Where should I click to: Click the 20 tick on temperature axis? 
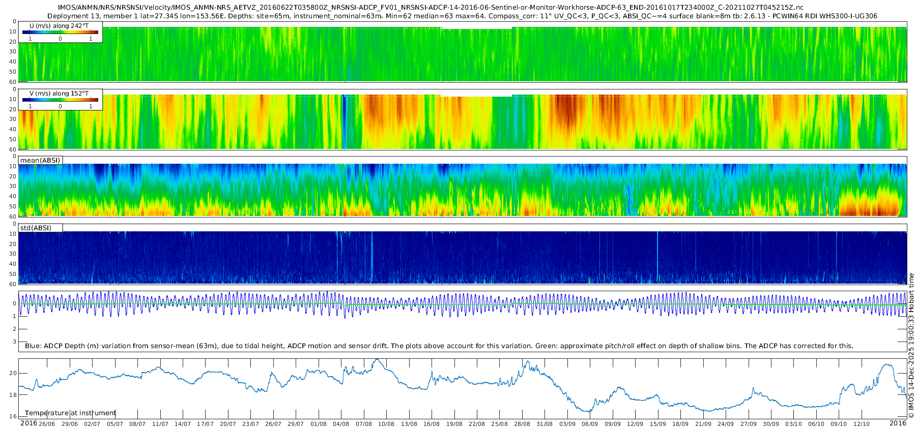click(x=13, y=373)
